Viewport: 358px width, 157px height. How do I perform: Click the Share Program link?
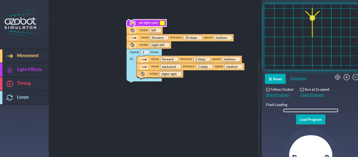click(278, 95)
